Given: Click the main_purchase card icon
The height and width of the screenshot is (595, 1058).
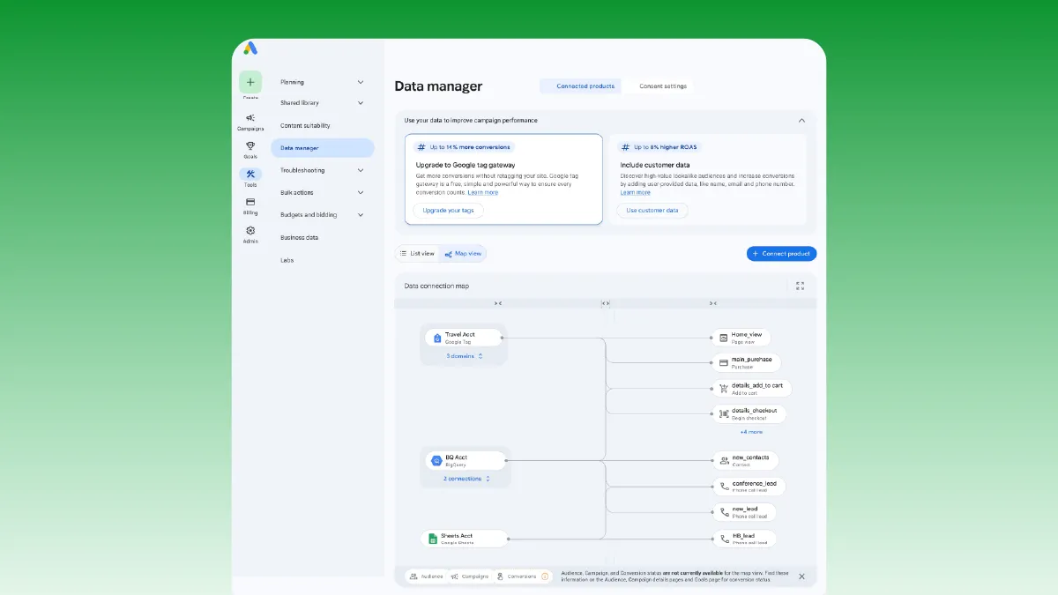Looking at the screenshot, I should [x=723, y=362].
